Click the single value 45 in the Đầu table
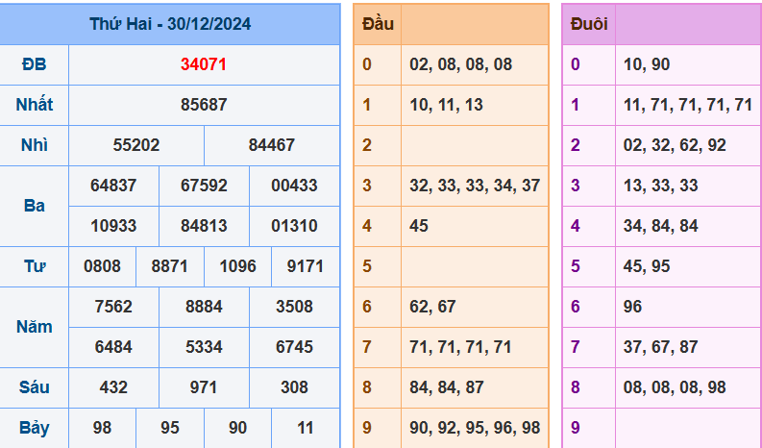 (x=418, y=226)
